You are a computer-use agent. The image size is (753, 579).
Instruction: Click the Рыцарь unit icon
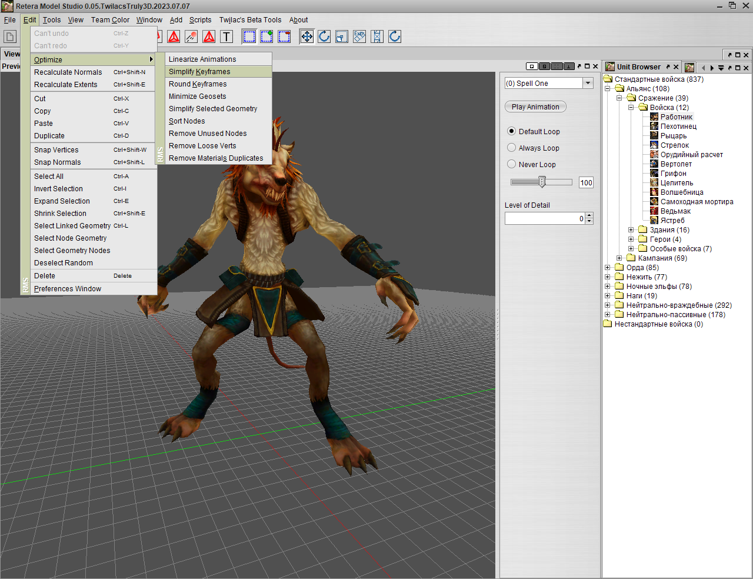(x=654, y=135)
